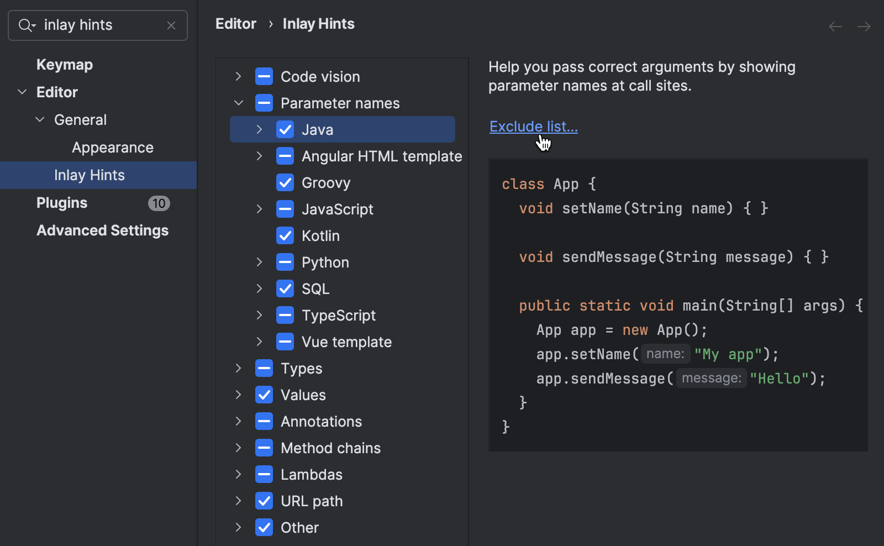This screenshot has height=546, width=884.
Task: Open Plugins settings in the sidebar
Action: point(61,203)
